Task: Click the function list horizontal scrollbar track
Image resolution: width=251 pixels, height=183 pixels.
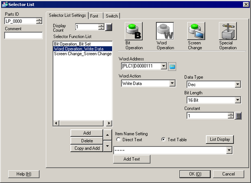Action: pos(82,123)
